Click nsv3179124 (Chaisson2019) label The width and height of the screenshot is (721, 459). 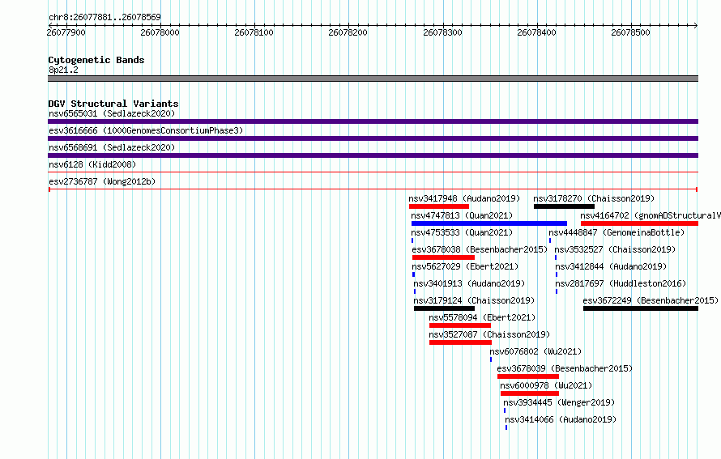click(474, 300)
